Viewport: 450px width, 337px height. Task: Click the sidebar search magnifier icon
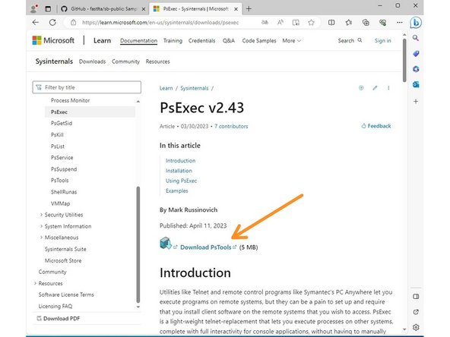pos(416,38)
